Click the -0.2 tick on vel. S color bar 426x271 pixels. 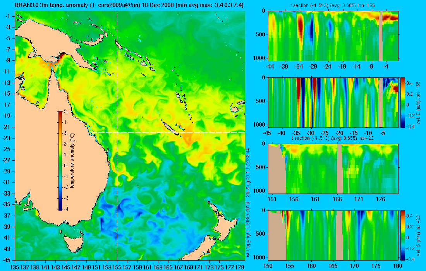[410, 249]
